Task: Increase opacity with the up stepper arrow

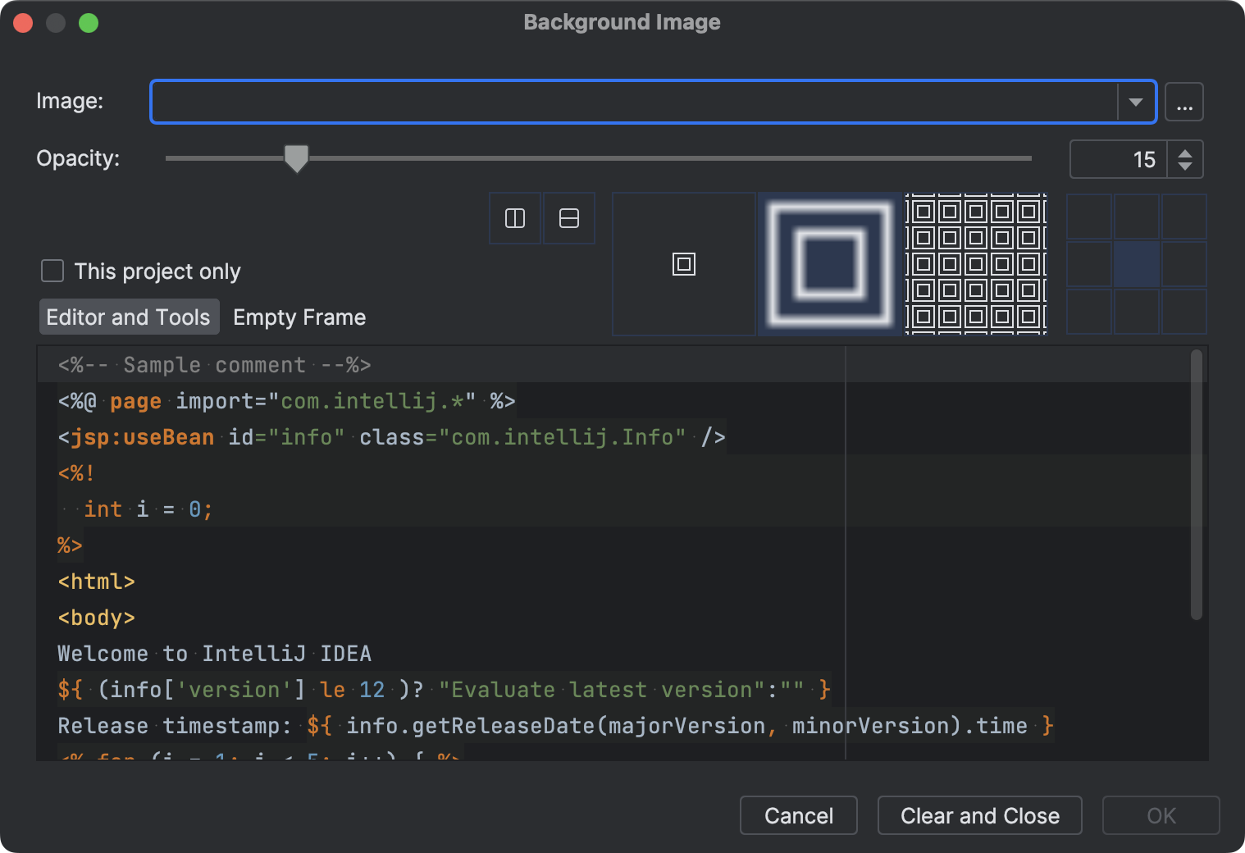Action: (1185, 153)
